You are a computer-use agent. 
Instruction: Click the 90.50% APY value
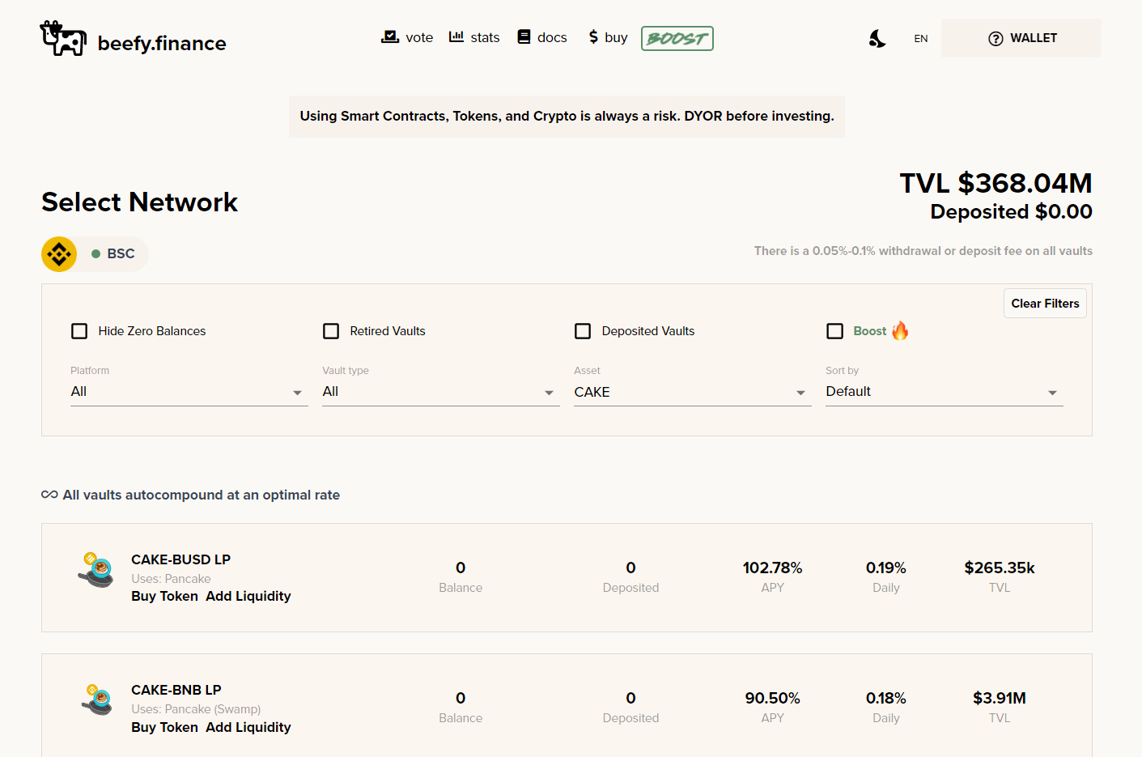pos(772,698)
